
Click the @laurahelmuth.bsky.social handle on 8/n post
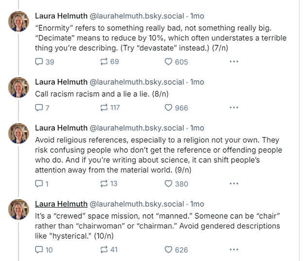(x=137, y=82)
